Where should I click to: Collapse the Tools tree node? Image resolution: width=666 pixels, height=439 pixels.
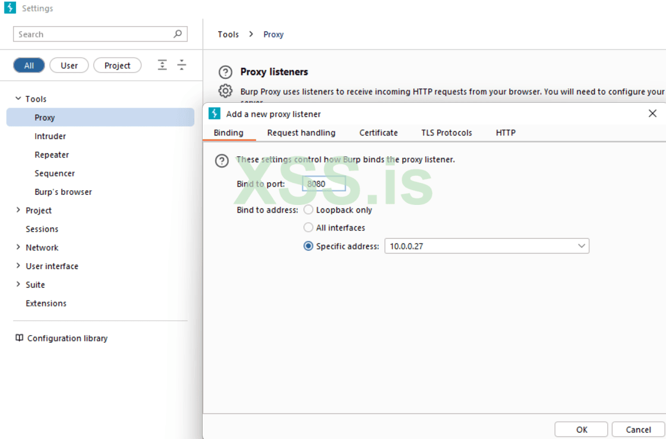(18, 99)
